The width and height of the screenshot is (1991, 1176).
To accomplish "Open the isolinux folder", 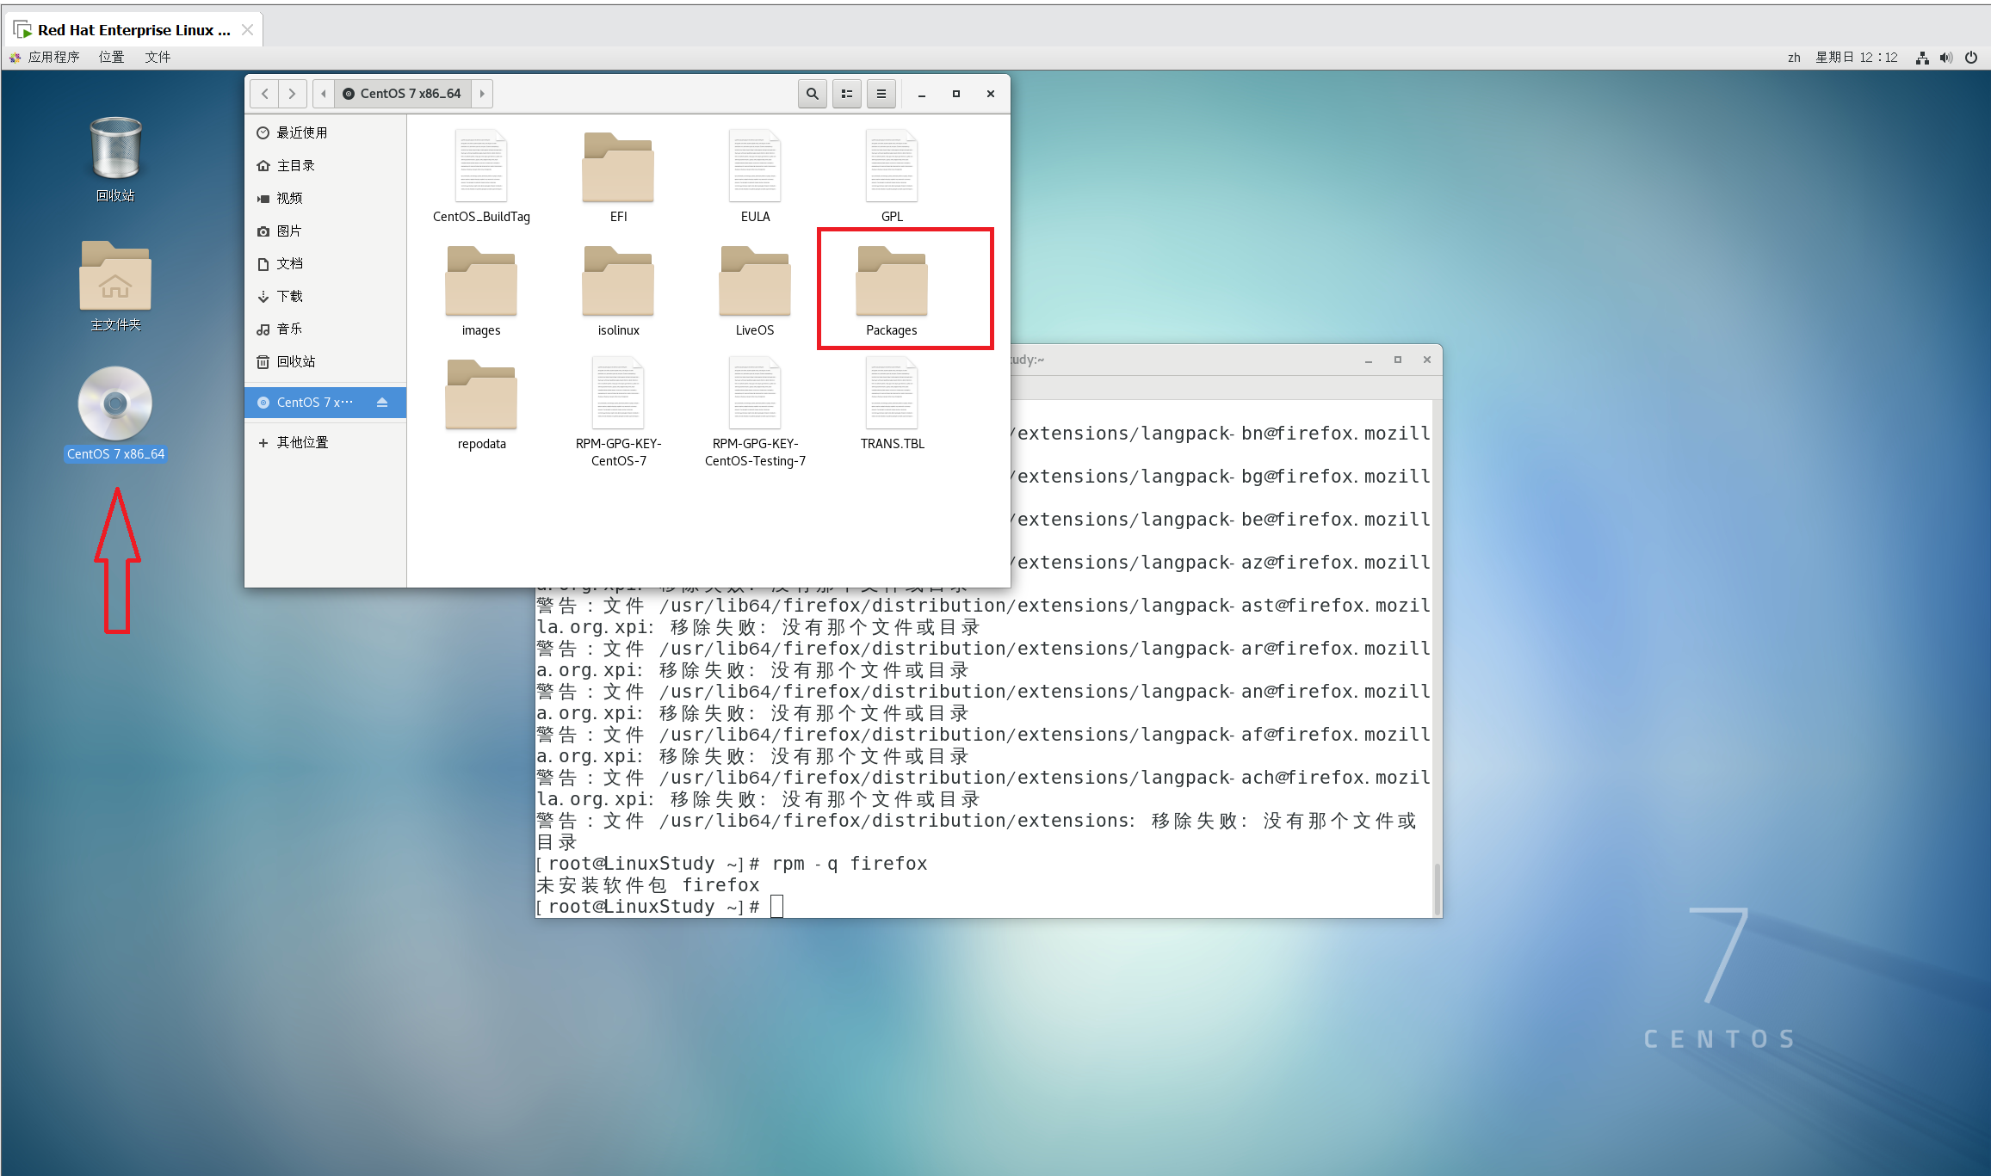I will 618,291.
